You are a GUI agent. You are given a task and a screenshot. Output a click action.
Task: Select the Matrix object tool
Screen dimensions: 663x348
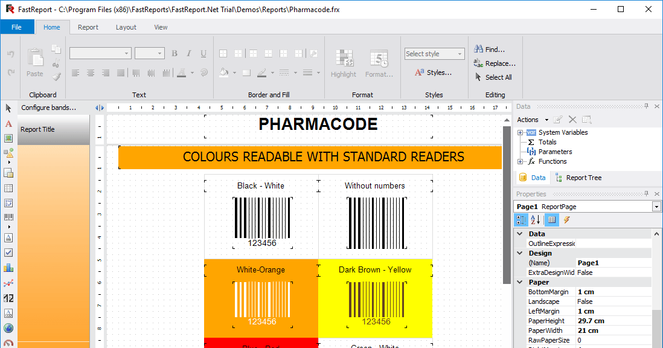[x=8, y=203]
